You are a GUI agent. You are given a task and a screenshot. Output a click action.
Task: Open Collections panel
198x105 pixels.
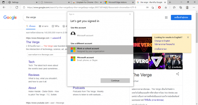(x=181, y=7)
